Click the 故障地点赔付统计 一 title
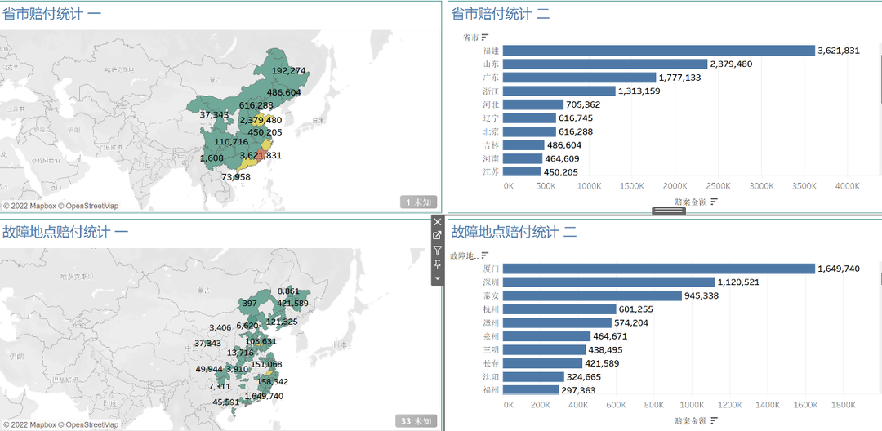Viewport: 882px width, 431px height. [65, 233]
